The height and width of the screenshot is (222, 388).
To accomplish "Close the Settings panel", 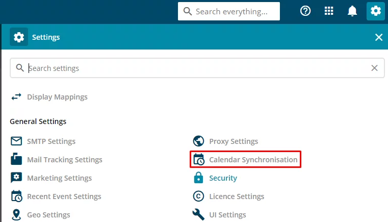I will click(379, 37).
